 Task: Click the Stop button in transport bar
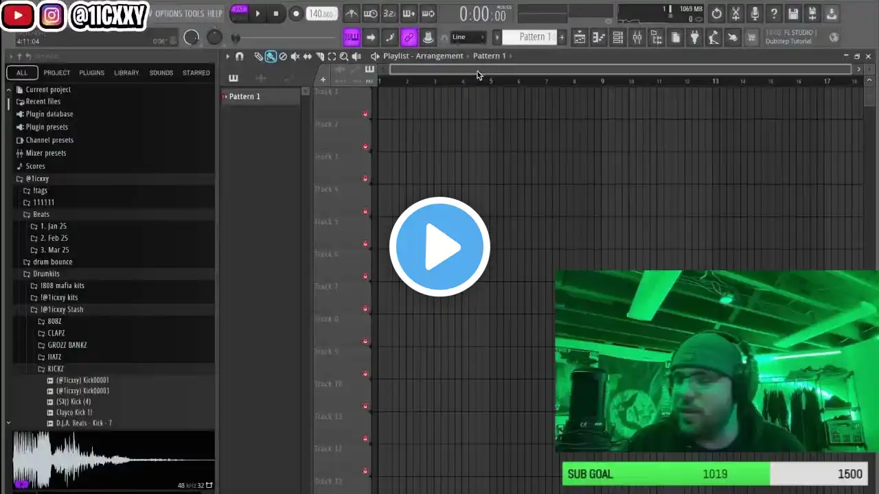(x=276, y=13)
